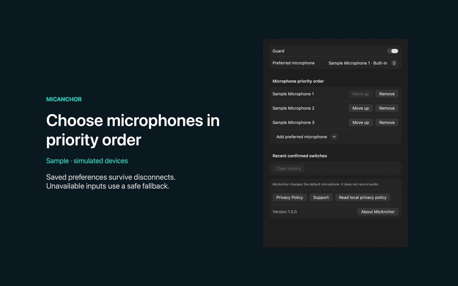
Task: Open the Privacy Policy button
Action: coord(290,197)
